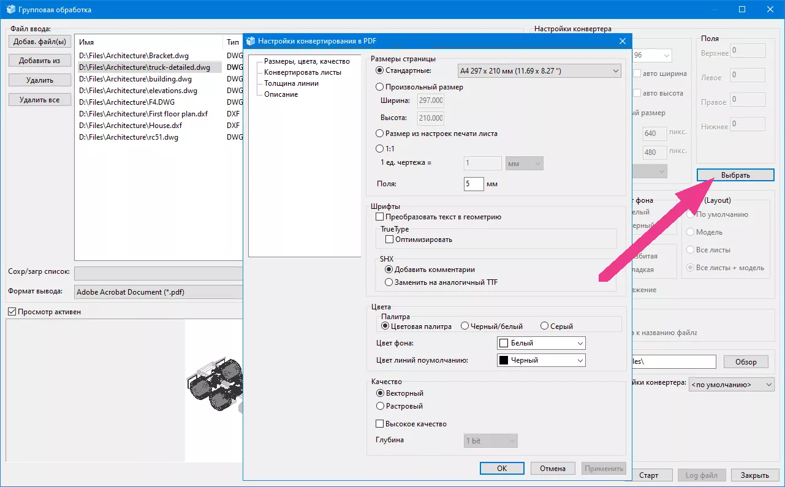Click the Поля margin input field
The width and height of the screenshot is (785, 487).
(474, 184)
